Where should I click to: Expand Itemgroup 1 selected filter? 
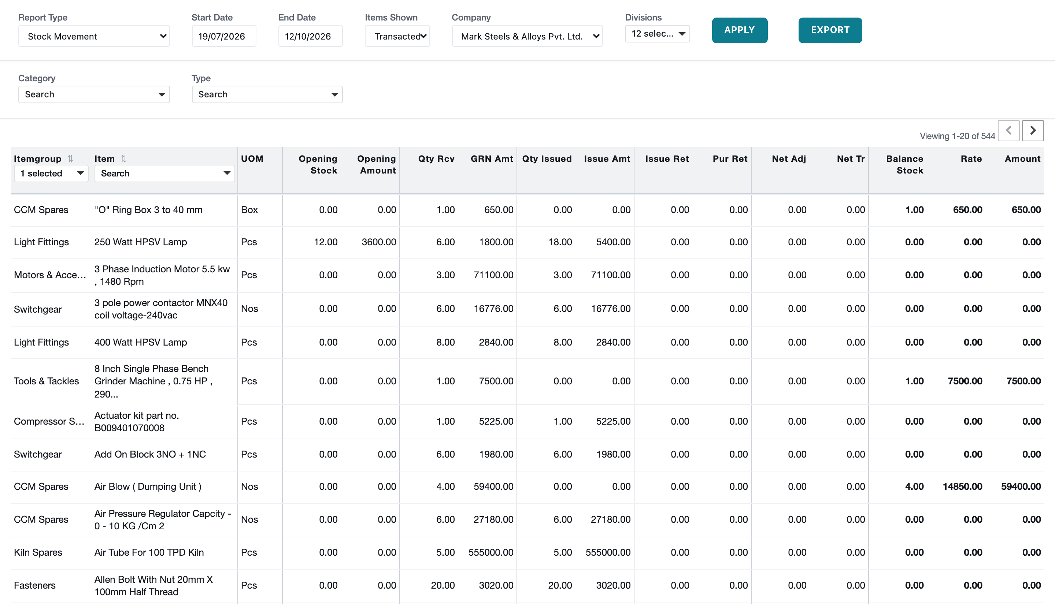(51, 174)
